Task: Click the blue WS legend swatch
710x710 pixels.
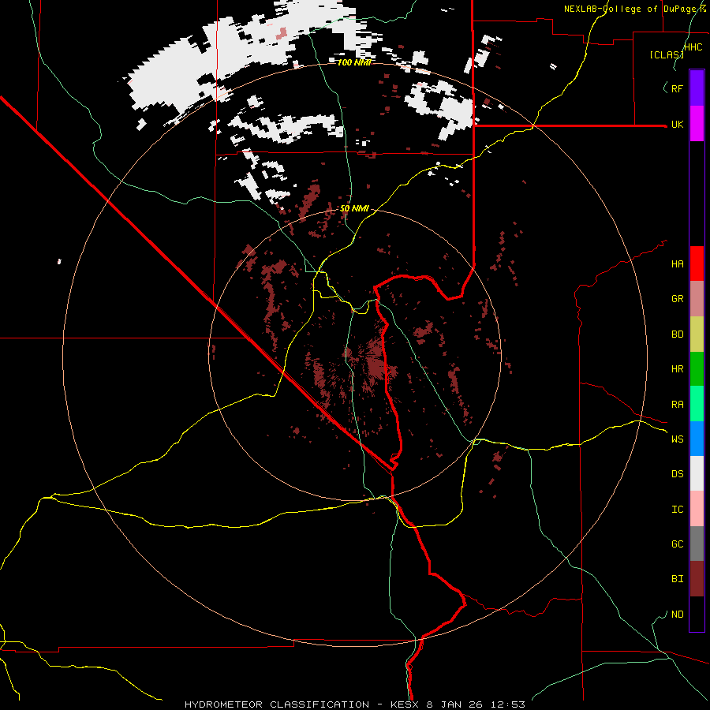Action: tap(697, 439)
